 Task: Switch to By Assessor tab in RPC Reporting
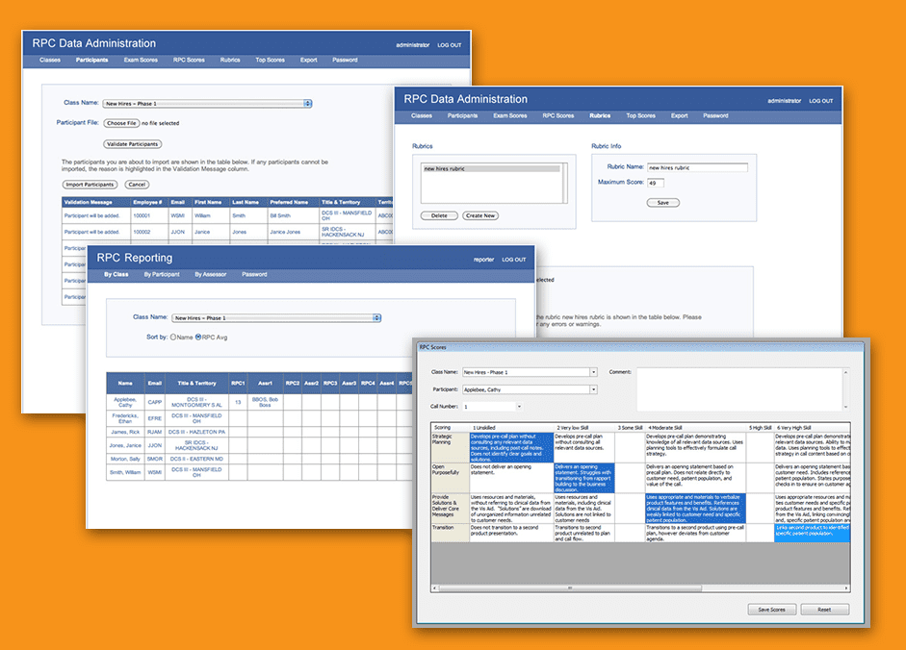(x=210, y=275)
